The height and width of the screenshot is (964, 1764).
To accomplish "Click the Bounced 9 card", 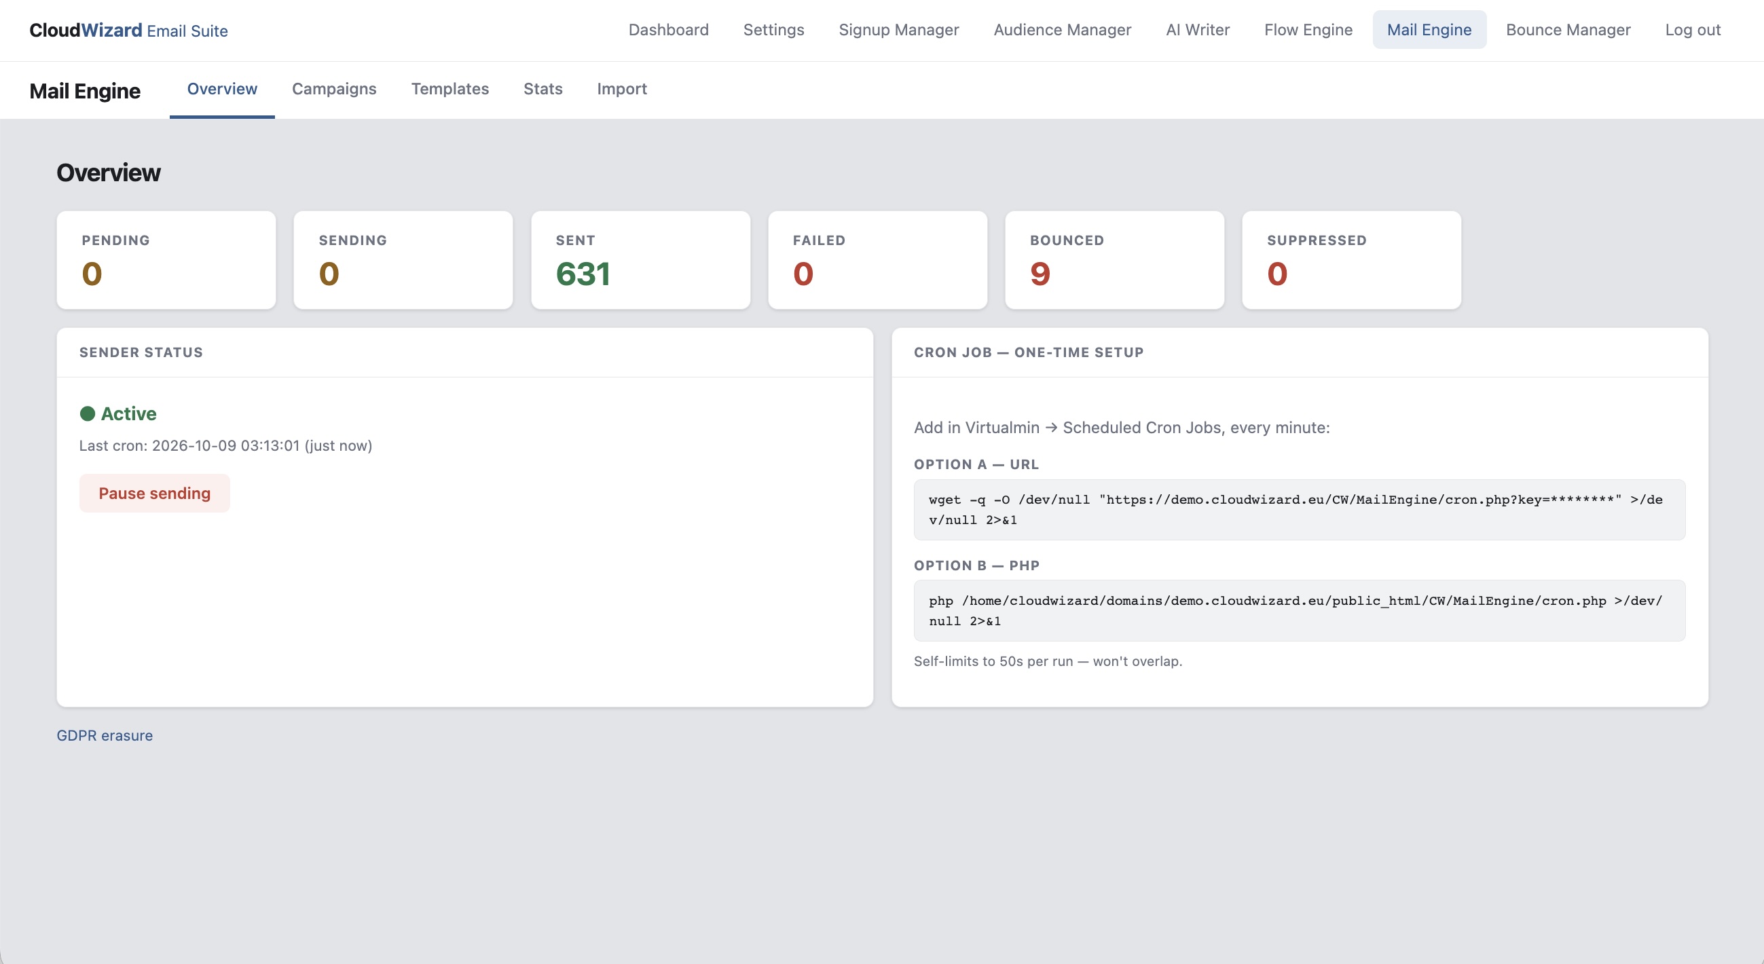I will coord(1115,260).
